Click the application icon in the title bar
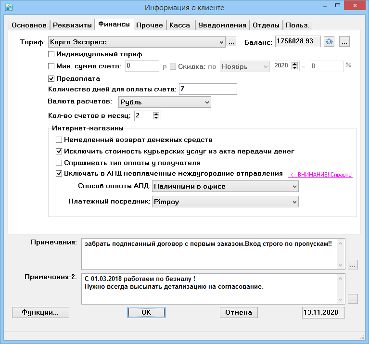The height and width of the screenshot is (344, 369). point(9,7)
